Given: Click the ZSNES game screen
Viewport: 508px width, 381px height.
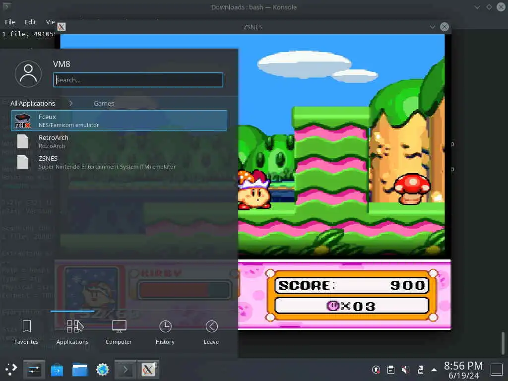Looking at the screenshot, I should (x=253, y=182).
